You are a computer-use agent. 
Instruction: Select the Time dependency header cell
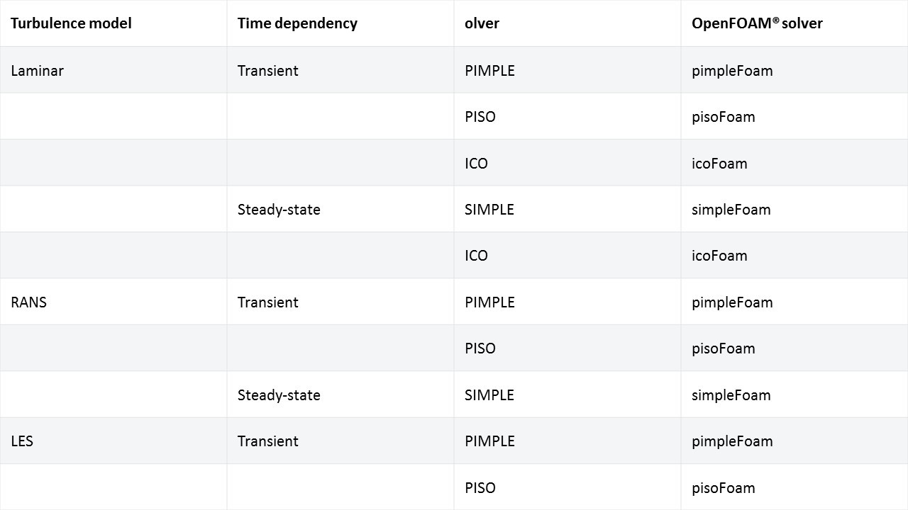(297, 23)
